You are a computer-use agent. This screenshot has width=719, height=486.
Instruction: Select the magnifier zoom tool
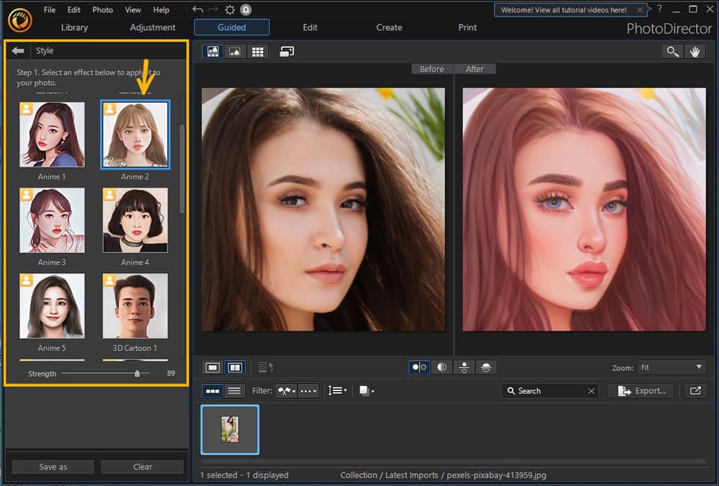click(x=672, y=51)
